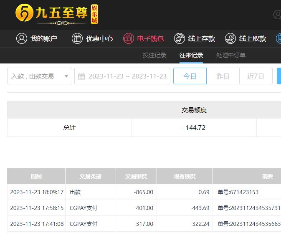Image resolution: width=281 pixels, height=233 pixels.
Task: Click timestamp 2023-11-23 17:41:08
Action: click(x=37, y=224)
